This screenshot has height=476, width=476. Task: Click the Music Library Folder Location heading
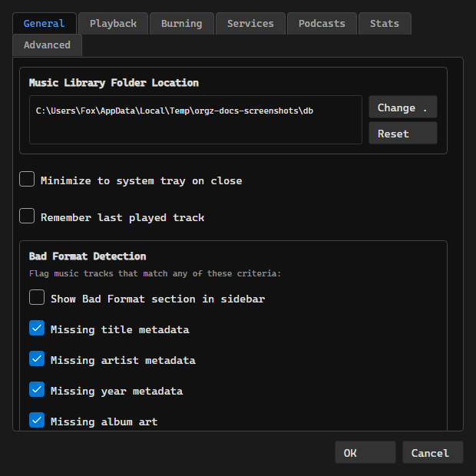click(114, 83)
